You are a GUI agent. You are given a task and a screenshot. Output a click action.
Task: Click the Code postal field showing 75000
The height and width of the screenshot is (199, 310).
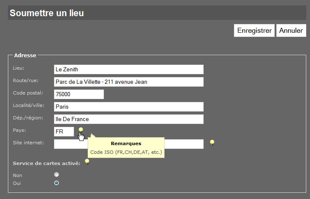79,94
